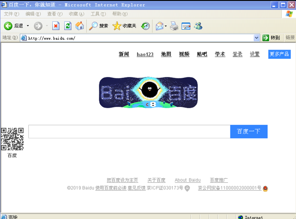Click the Baidu QR code image

(x=12, y=139)
